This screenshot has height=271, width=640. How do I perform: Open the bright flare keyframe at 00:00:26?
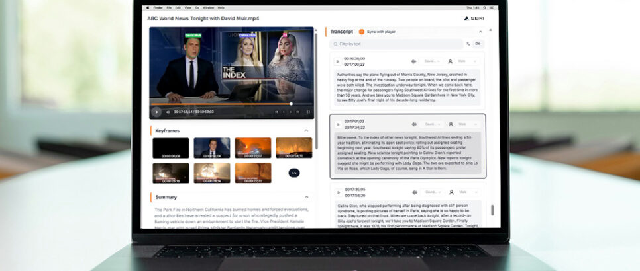pyautogui.click(x=212, y=173)
